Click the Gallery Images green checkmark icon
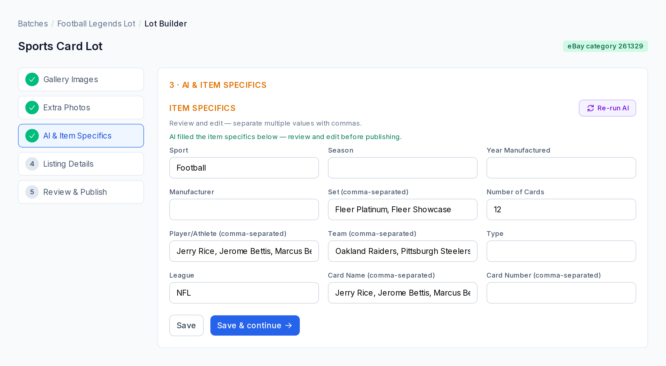Viewport: 666px width, 366px height. [32, 79]
